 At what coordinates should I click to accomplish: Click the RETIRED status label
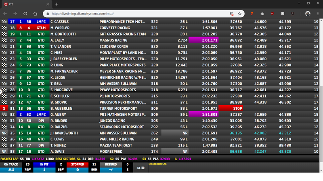point(111,165)
